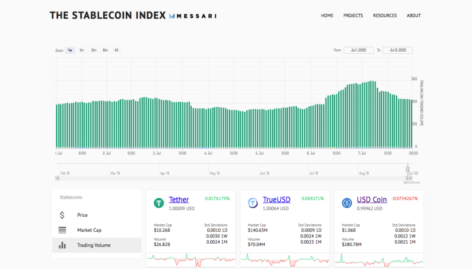Viewport: 472px width, 269px height.
Task: Open the Tether link
Action: (179, 200)
